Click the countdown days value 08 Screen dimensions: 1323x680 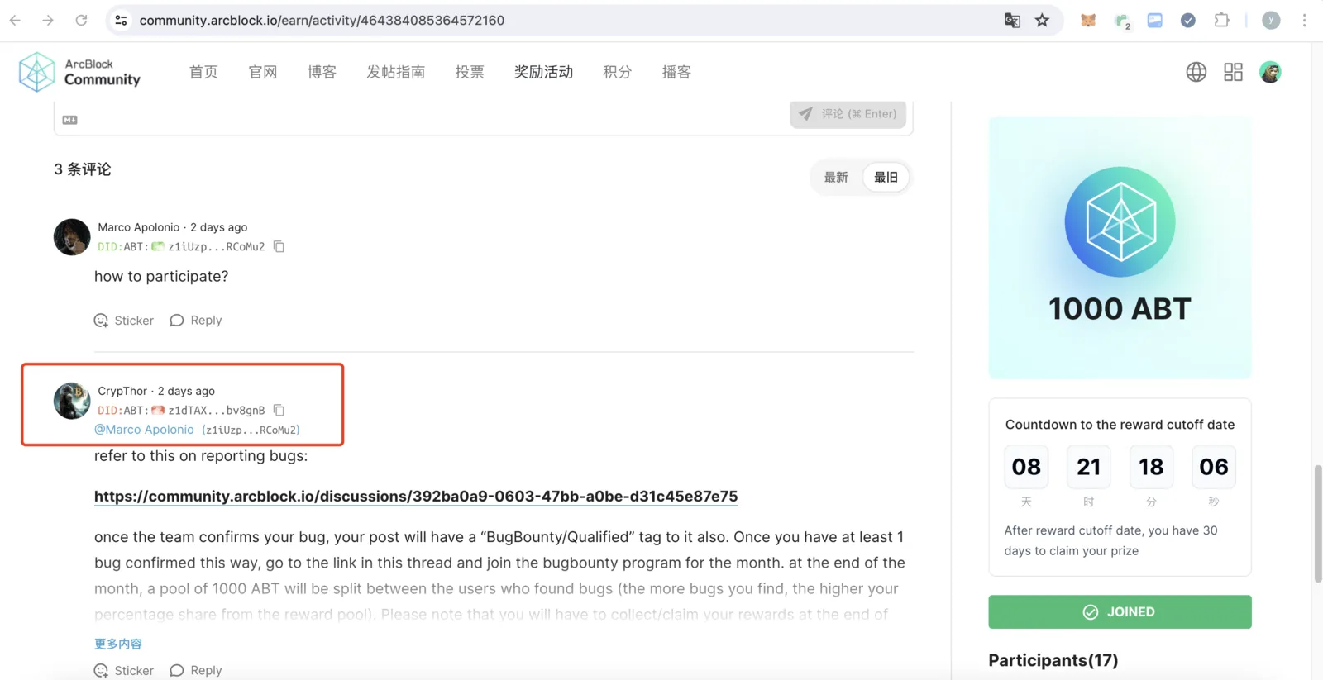(x=1026, y=467)
